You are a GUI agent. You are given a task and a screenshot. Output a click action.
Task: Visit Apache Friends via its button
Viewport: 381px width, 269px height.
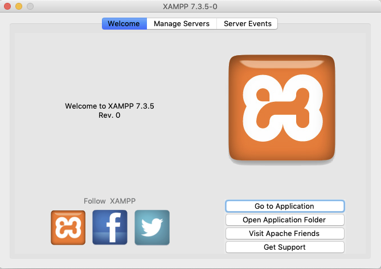(285, 233)
